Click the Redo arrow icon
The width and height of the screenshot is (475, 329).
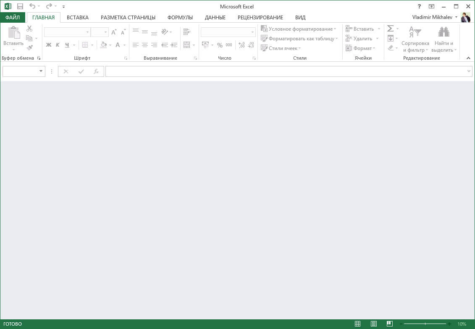pyautogui.click(x=49, y=6)
